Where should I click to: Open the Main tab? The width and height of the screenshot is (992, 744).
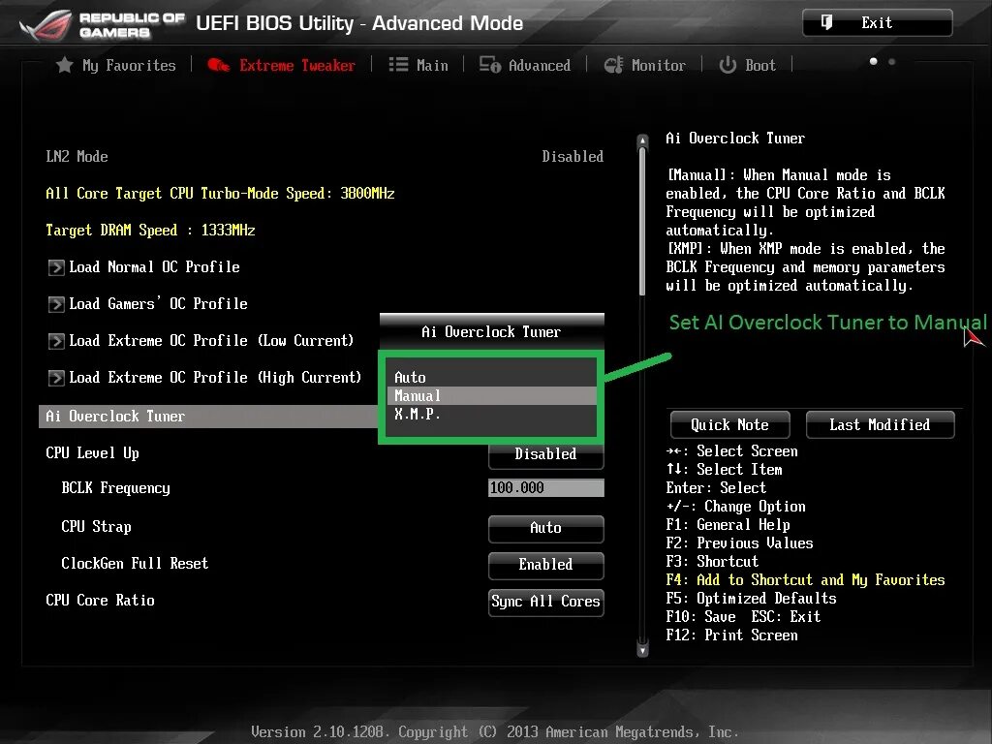pyautogui.click(x=418, y=65)
